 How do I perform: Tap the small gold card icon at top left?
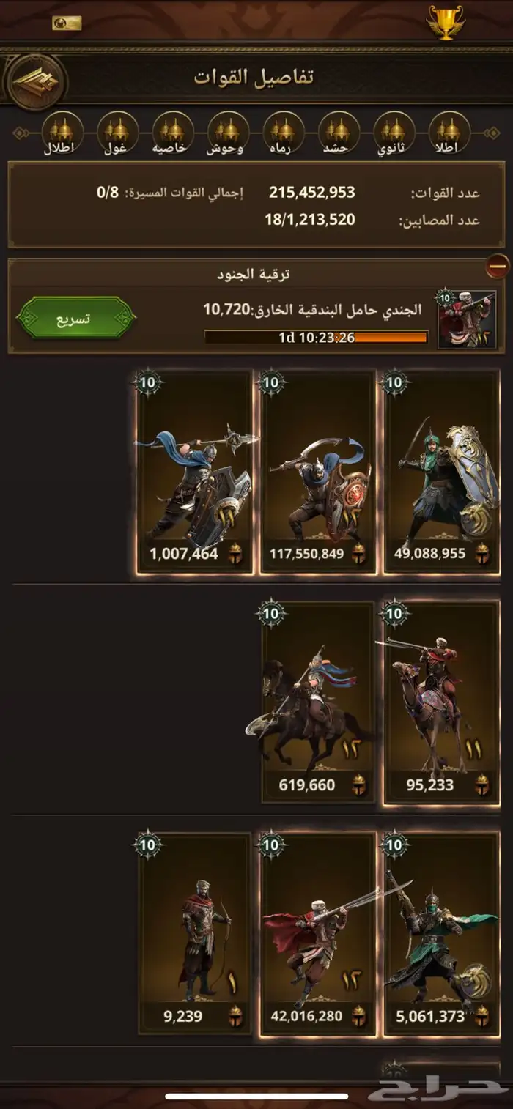click(67, 23)
